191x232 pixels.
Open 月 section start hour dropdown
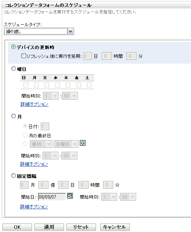[51, 156]
